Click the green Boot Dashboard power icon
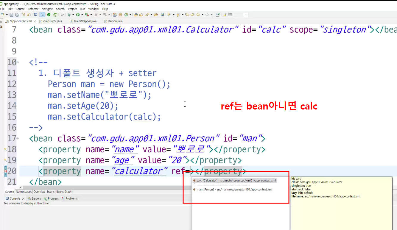This screenshot has width=397, height=230. point(49,15)
